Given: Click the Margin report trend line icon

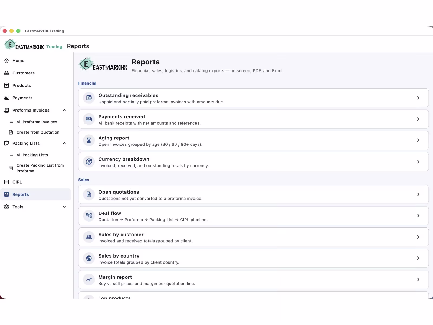Looking at the screenshot, I should [89, 279].
